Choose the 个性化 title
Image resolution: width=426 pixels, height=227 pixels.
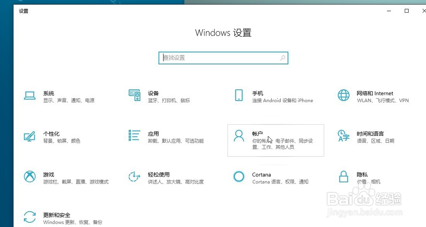click(x=52, y=134)
